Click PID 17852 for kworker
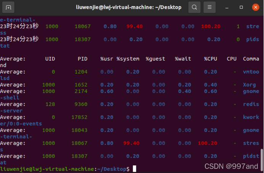264x173 pixels. coord(80,117)
